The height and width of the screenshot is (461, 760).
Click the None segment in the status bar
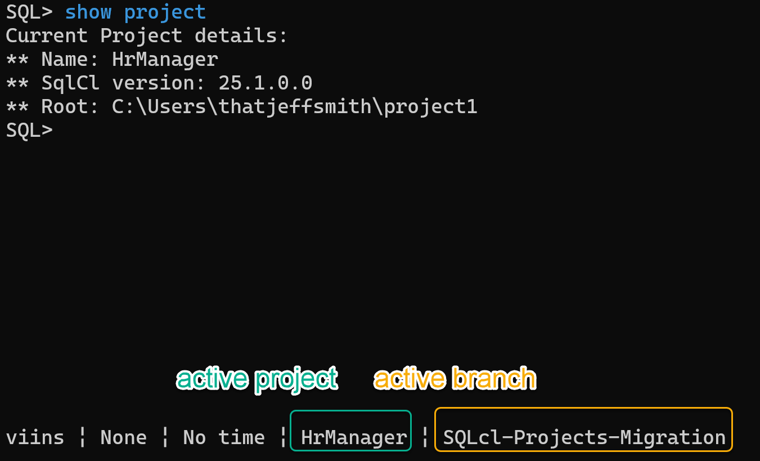[124, 437]
